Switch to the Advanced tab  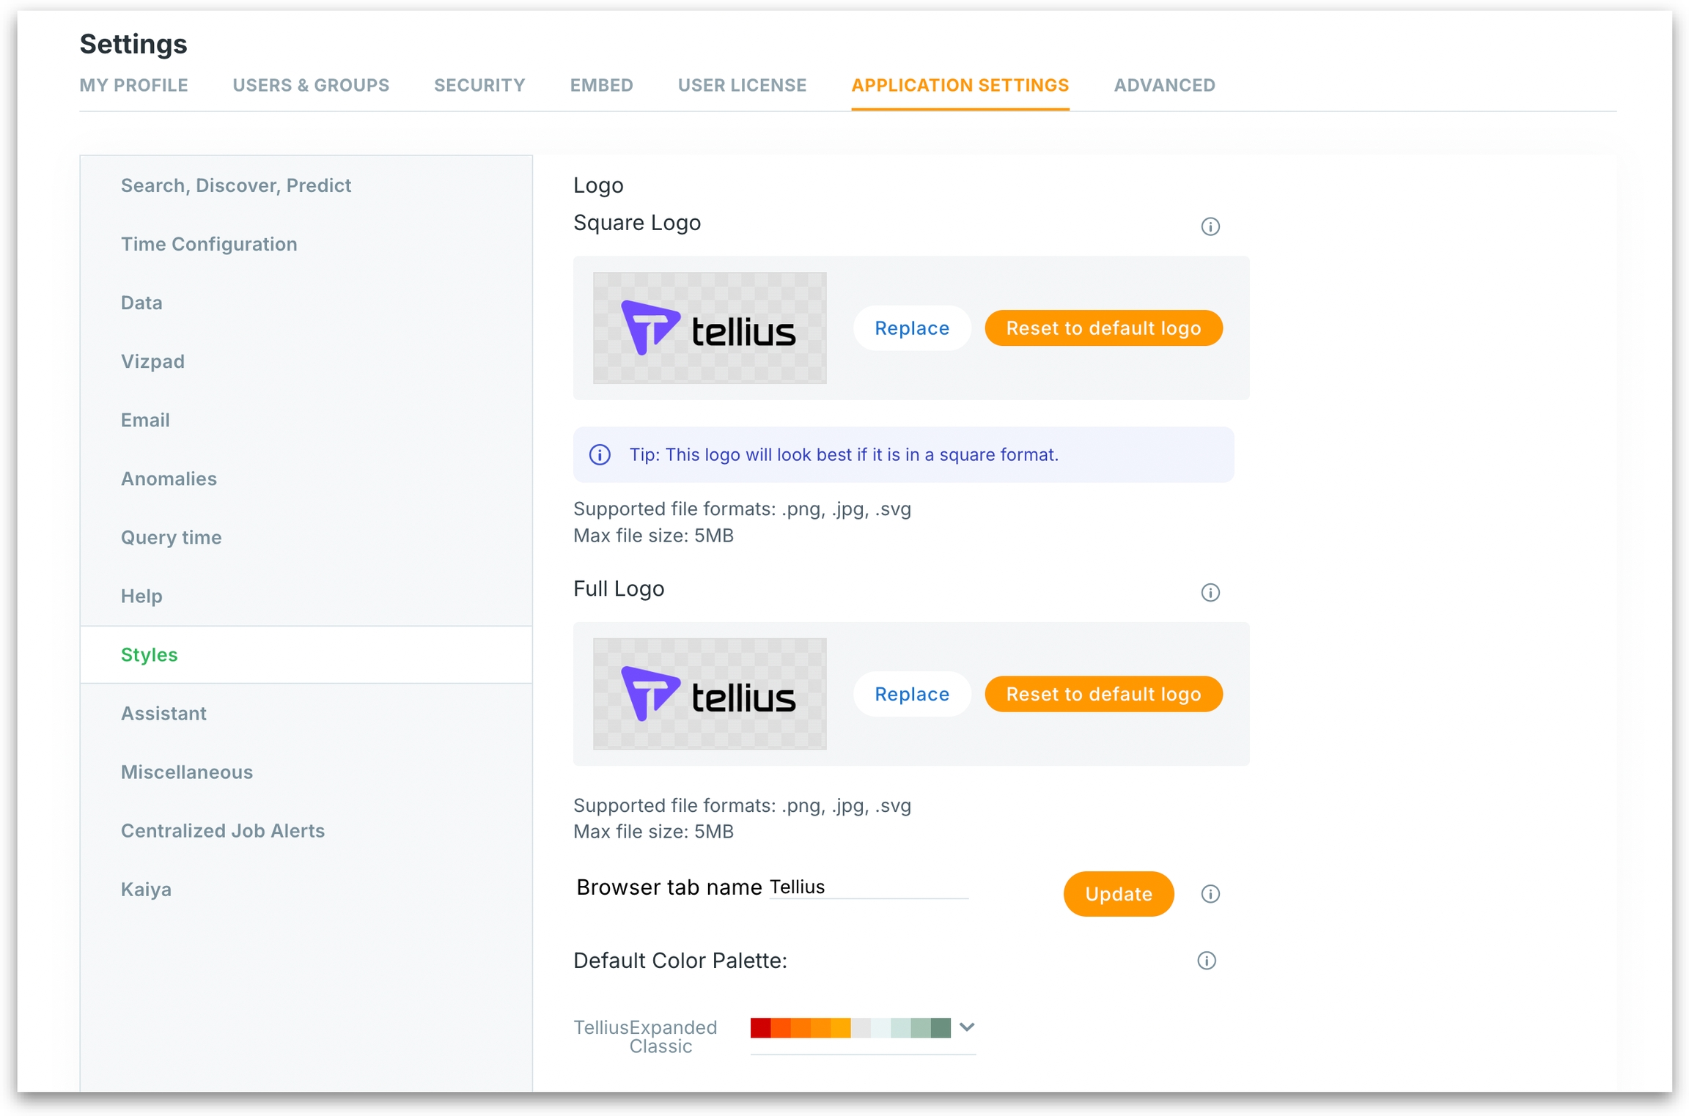[1163, 85]
